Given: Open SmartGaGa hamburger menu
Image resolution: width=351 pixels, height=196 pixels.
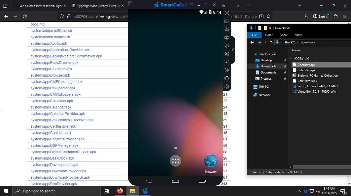Looking at the screenshot, I should coord(191,5).
